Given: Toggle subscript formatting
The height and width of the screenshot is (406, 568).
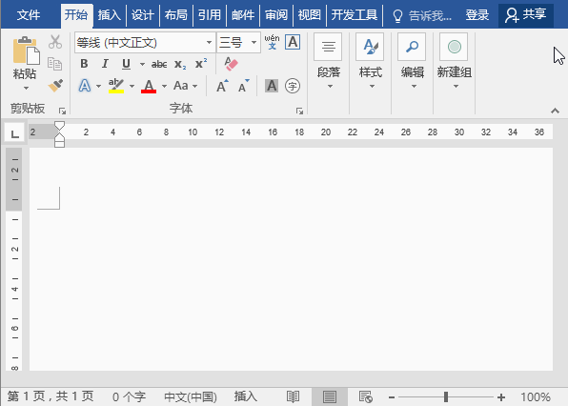Looking at the screenshot, I should pos(180,65).
